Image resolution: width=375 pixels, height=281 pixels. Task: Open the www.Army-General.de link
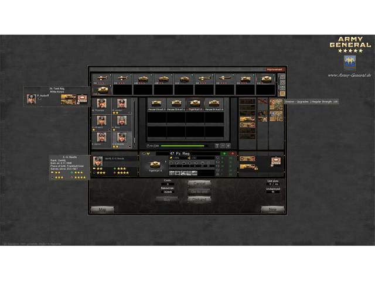click(x=349, y=76)
